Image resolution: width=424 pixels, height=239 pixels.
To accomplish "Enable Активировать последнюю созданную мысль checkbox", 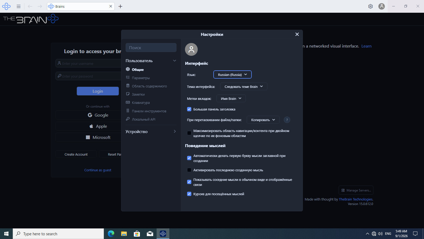I will 189,170.
